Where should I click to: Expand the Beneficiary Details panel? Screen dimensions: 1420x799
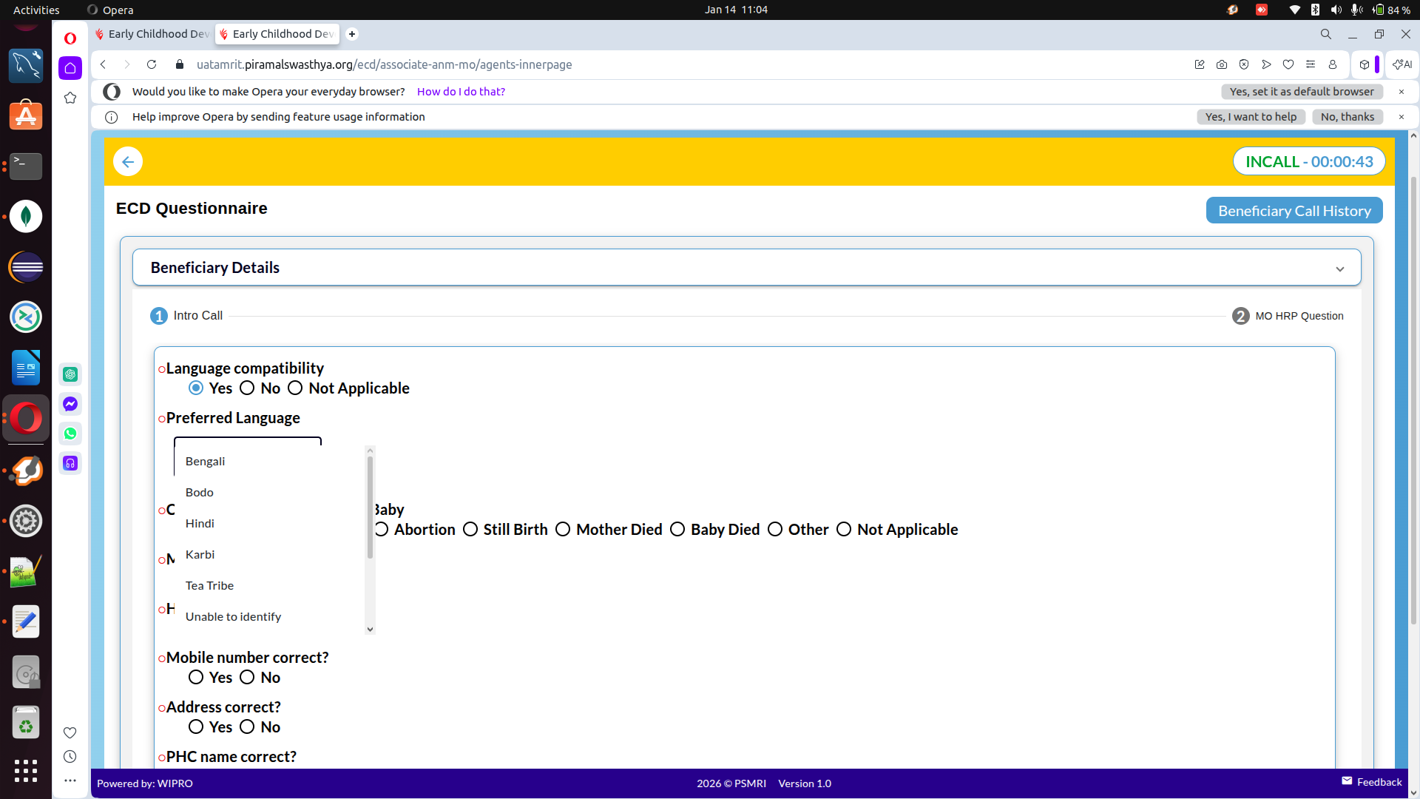[x=1339, y=269]
